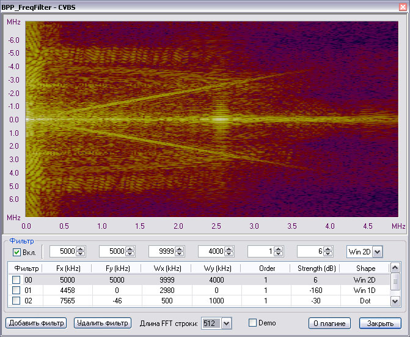410x337 pixels.
Task: Select the Fy cell -46 in row 02
Action: coord(117,301)
